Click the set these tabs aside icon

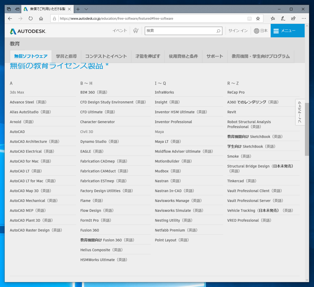coord(17,9)
